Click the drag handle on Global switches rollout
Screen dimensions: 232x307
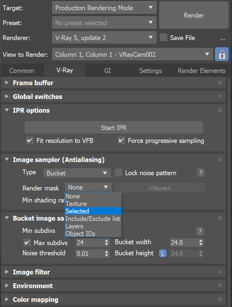220,97
